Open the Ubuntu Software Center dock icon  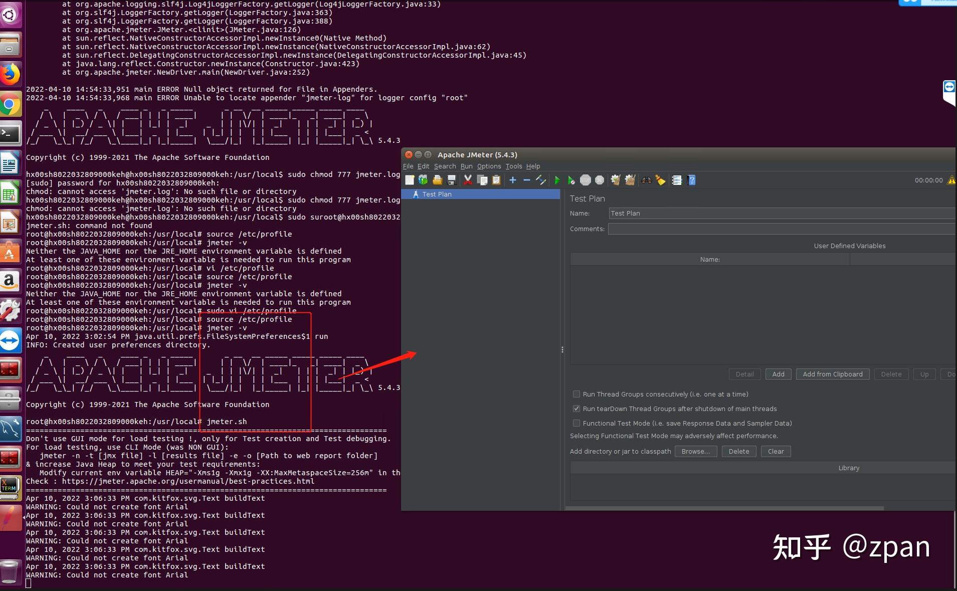click(x=10, y=252)
